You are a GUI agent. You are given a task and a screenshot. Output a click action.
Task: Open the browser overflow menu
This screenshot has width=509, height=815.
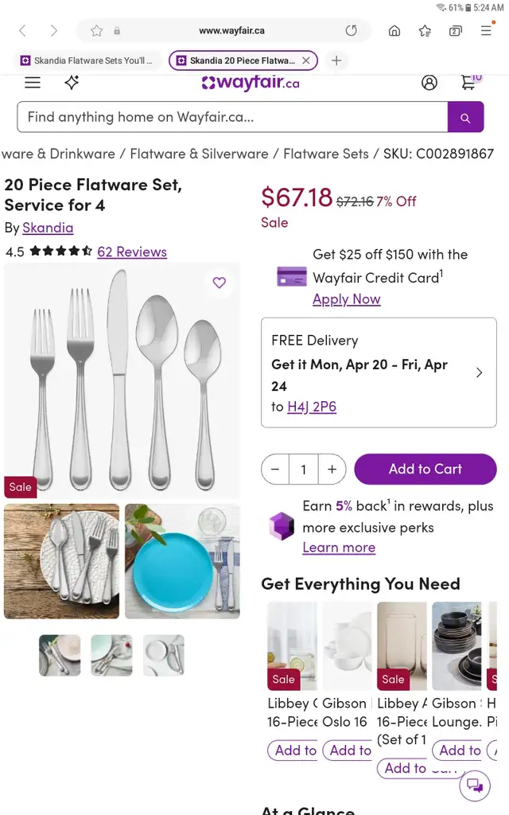pos(486,30)
